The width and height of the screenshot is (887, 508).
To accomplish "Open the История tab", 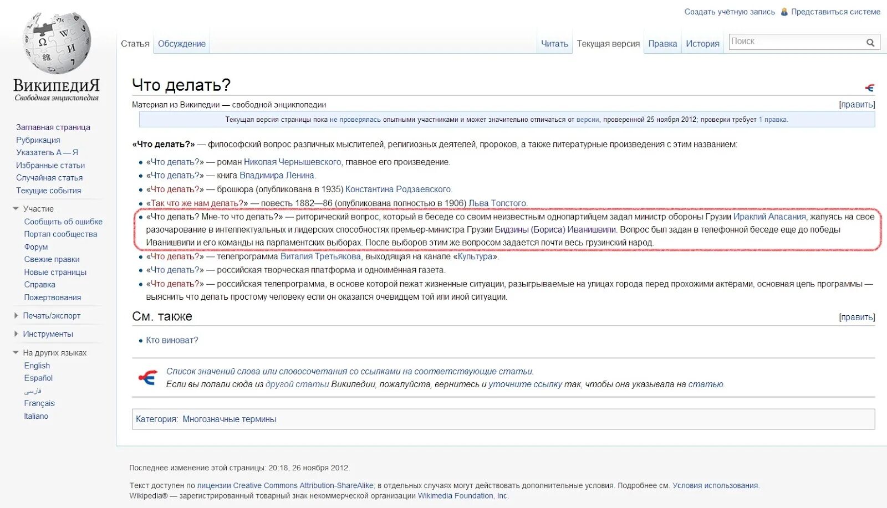I will pyautogui.click(x=702, y=43).
